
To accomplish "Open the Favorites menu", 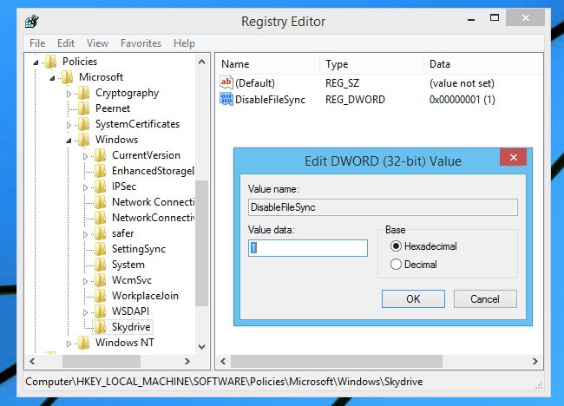I will click(141, 43).
